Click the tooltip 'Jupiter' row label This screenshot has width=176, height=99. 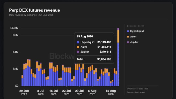85,52
